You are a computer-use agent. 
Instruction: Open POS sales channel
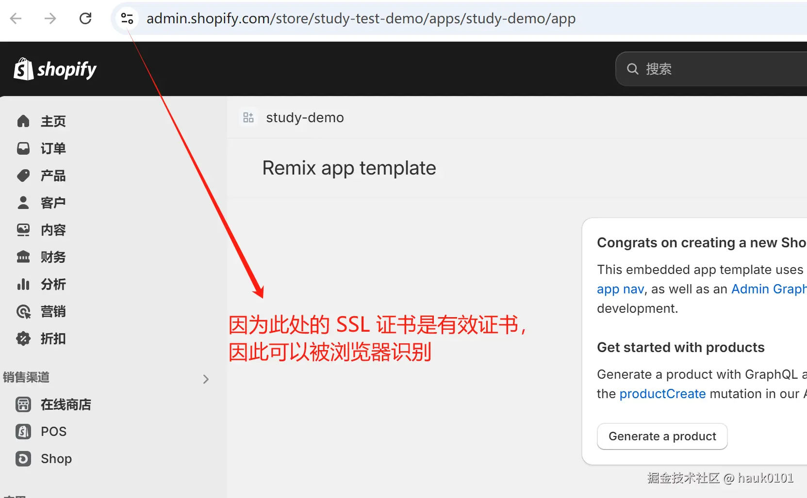53,432
